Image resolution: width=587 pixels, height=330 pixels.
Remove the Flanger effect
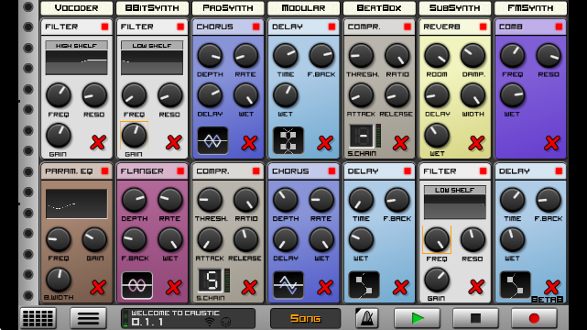[x=174, y=287]
